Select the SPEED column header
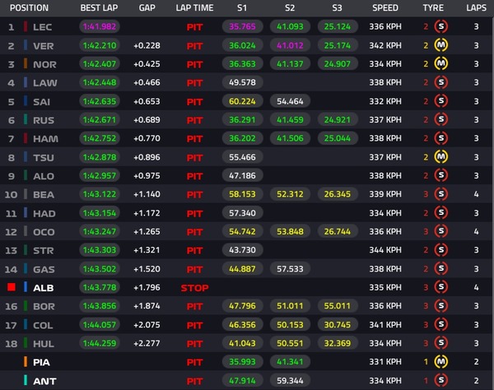The height and width of the screenshot is (390, 494). [x=384, y=8]
